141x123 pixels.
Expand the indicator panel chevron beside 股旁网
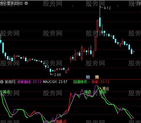pos(2,82)
